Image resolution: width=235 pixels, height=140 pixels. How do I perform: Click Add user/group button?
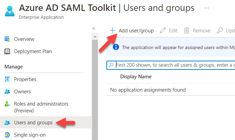[x=132, y=31]
